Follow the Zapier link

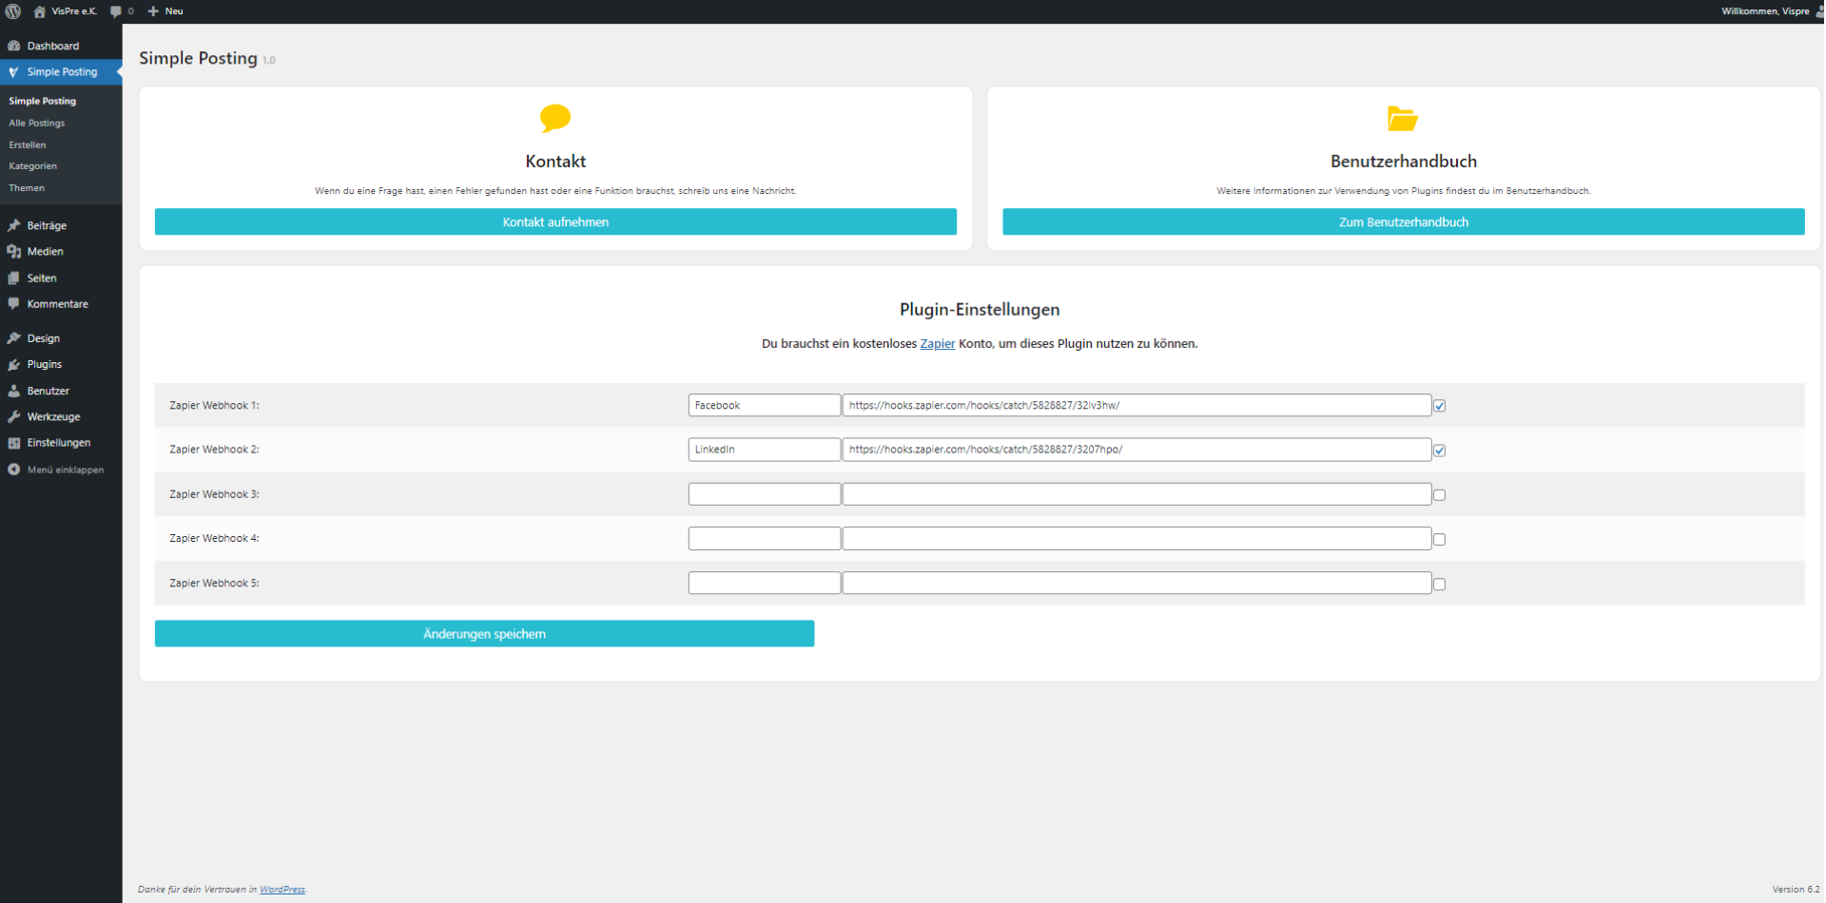click(x=938, y=343)
